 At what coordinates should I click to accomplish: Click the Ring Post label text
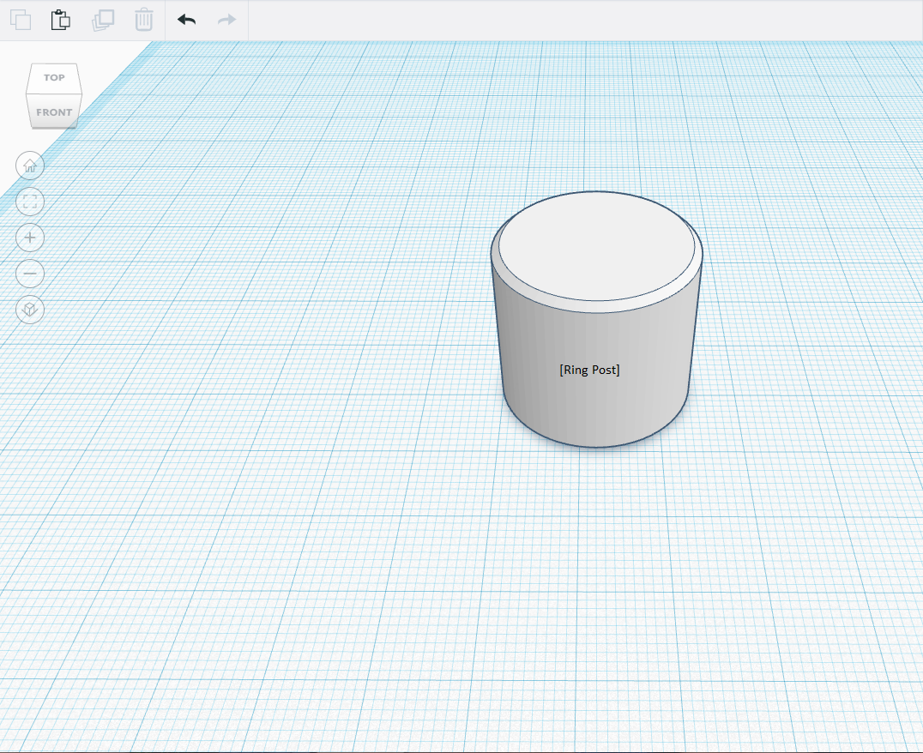(588, 370)
